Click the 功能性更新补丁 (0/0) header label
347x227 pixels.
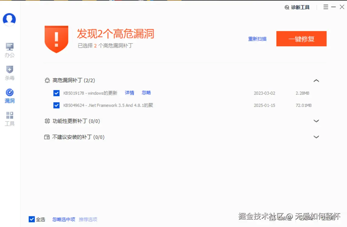click(76, 121)
